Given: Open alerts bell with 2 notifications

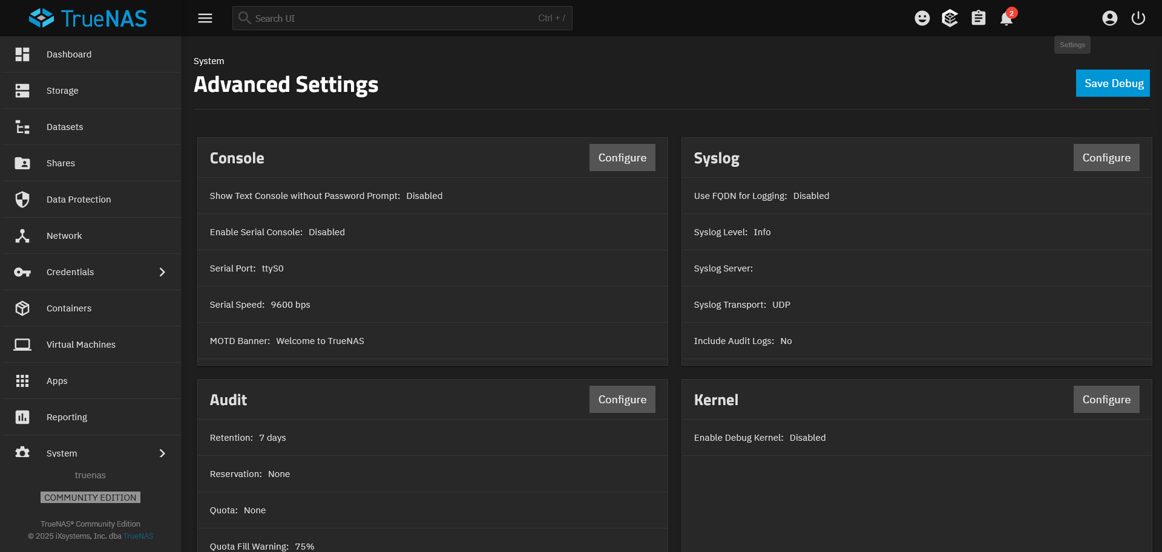Looking at the screenshot, I should point(1007,18).
